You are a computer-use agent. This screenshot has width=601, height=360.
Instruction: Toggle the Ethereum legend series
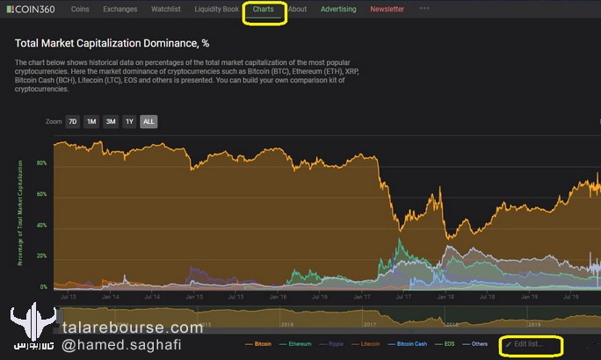[x=295, y=344]
